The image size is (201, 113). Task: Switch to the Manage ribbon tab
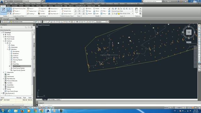[x=38, y=6]
